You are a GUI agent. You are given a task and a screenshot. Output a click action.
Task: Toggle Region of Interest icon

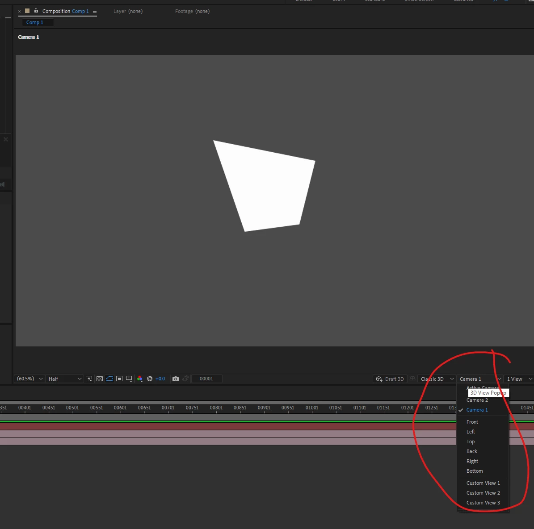point(119,379)
